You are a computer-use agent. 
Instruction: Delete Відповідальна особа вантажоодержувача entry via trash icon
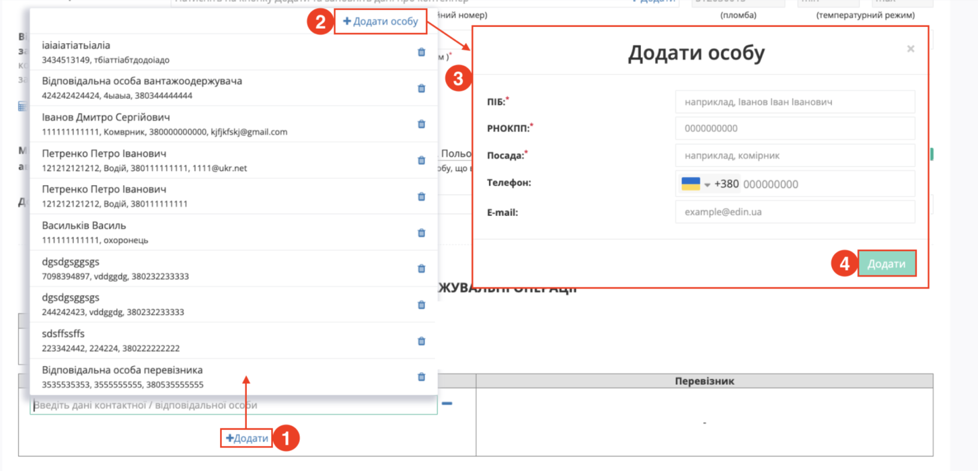click(421, 88)
